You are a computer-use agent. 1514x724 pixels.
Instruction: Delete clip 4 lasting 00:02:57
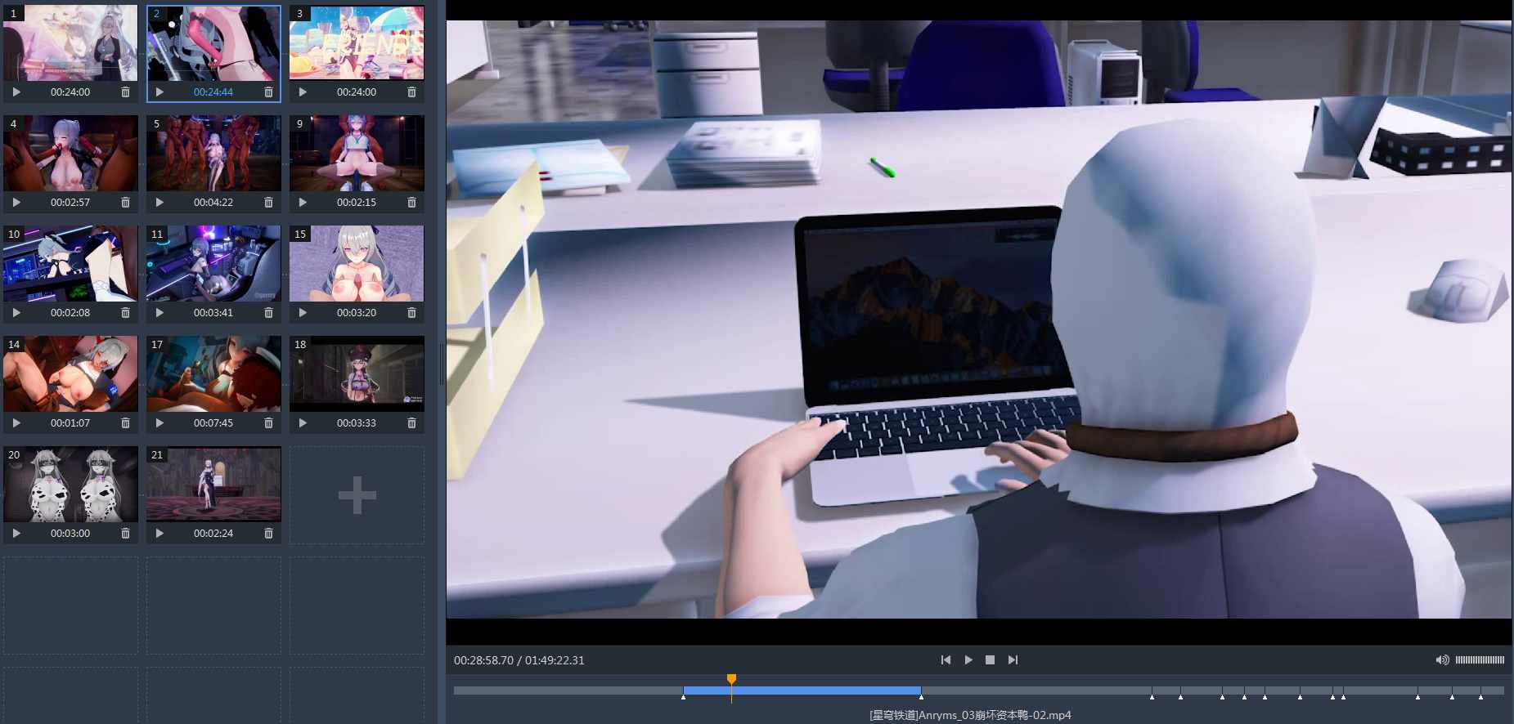coord(125,203)
